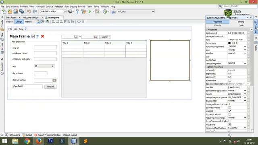The image size is (258, 145).
Task: Click the Clean and Build icon
Action: point(83,12)
